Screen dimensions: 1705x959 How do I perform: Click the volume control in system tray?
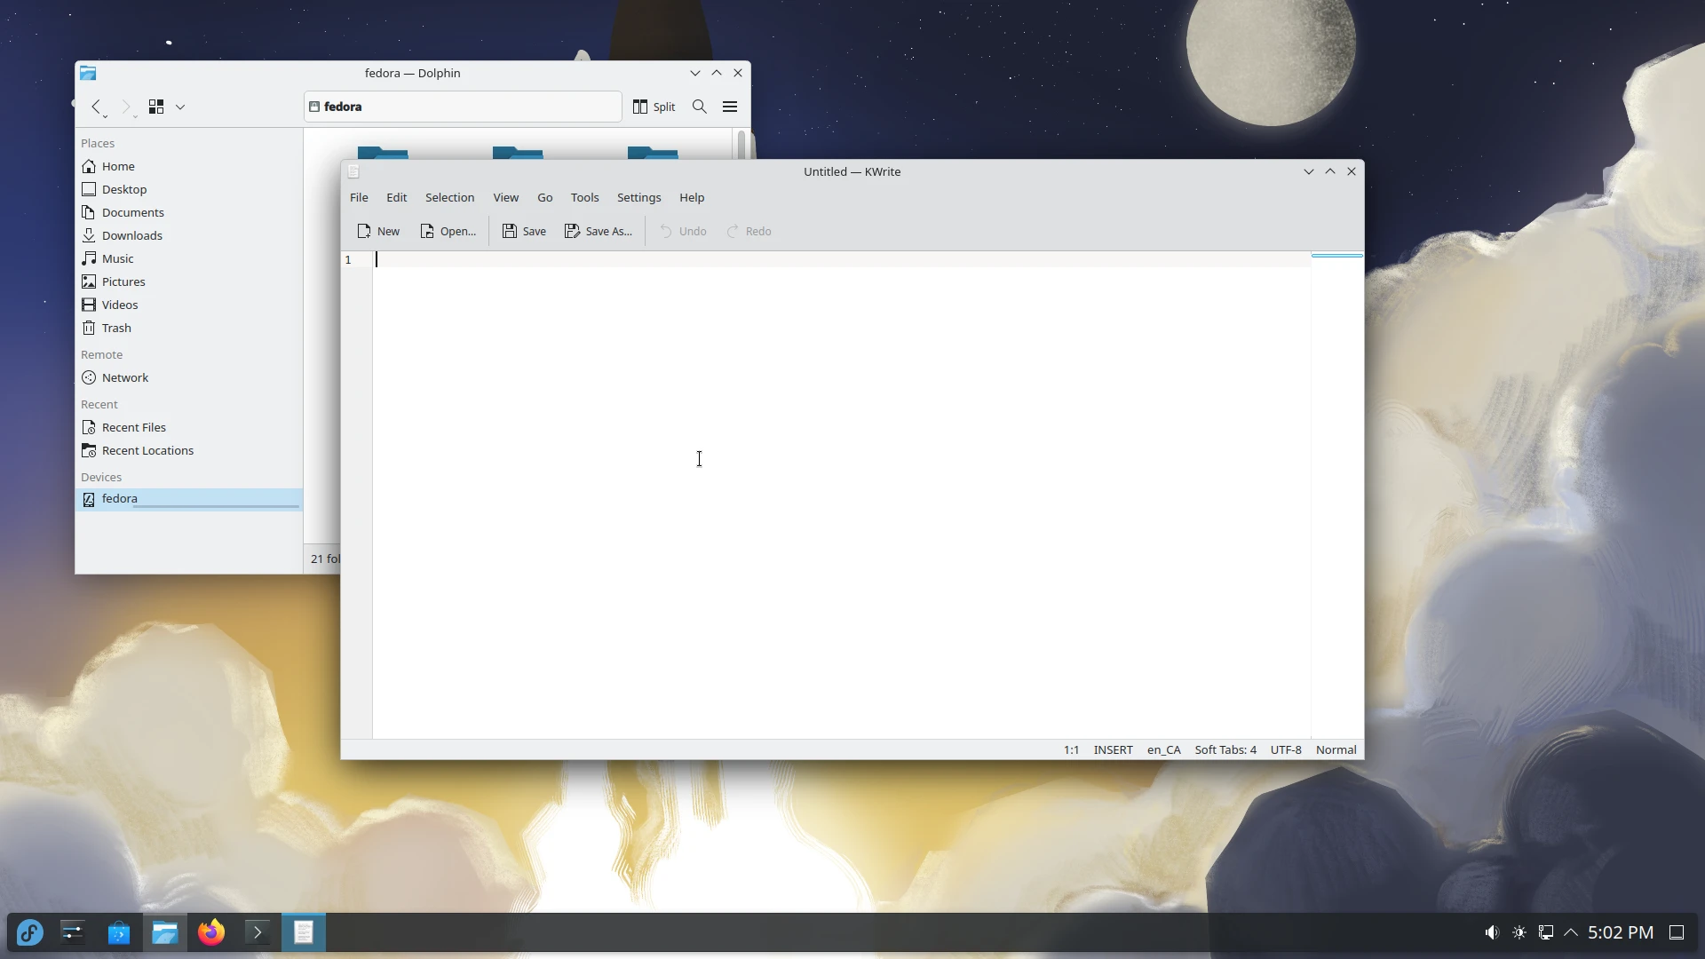click(1491, 931)
